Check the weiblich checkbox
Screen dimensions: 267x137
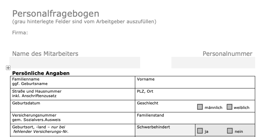(x=229, y=107)
